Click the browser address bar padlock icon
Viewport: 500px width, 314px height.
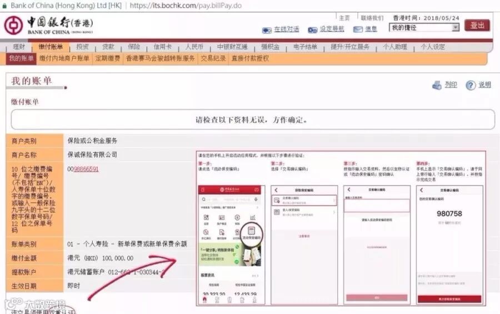pos(4,6)
